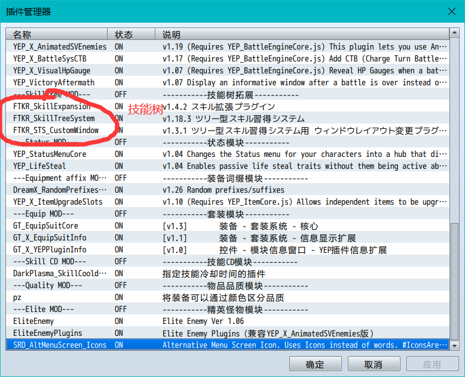Screen dimensions: 465x377
Task: Select the YEP_X_BattleSysCTB plugin row
Action: (228, 58)
